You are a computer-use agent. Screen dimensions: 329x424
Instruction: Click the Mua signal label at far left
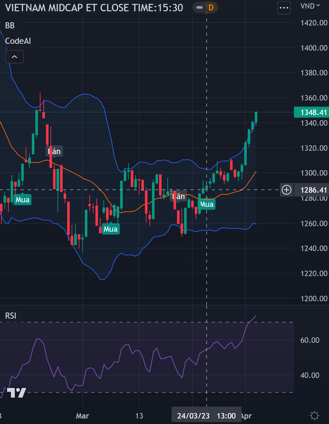pos(22,199)
